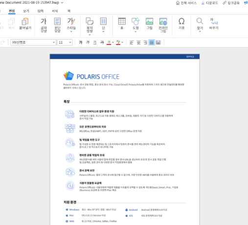Click the megaphone announcement icon
248x225 pixels.
tap(246, 3)
